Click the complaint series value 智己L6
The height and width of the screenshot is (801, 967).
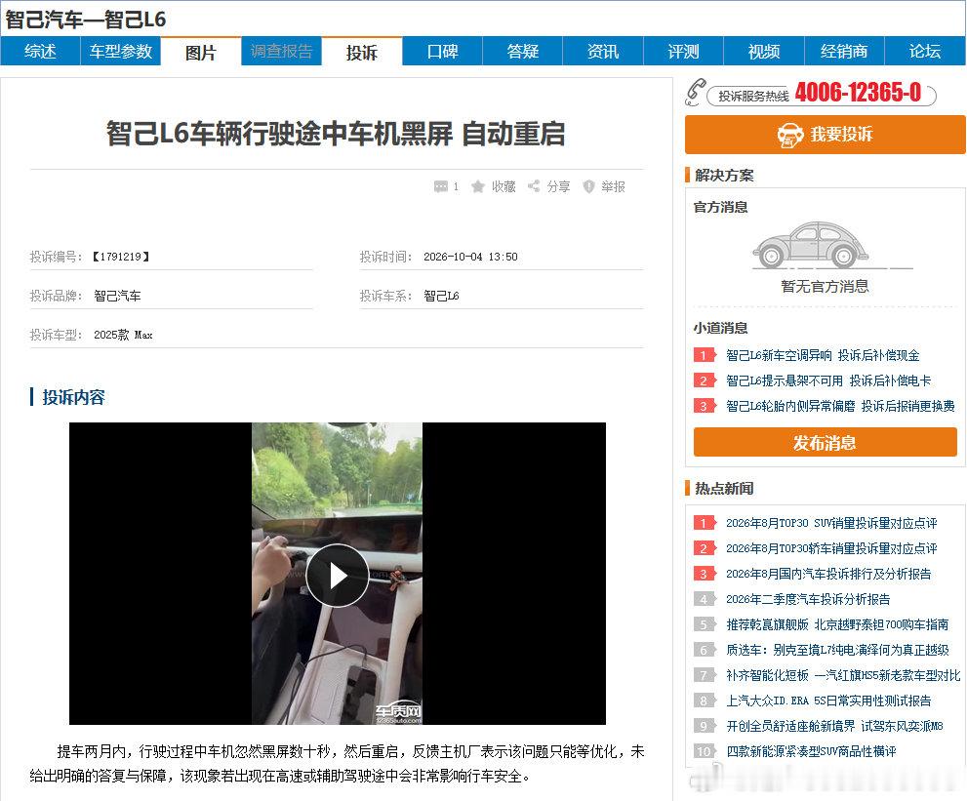[441, 296]
